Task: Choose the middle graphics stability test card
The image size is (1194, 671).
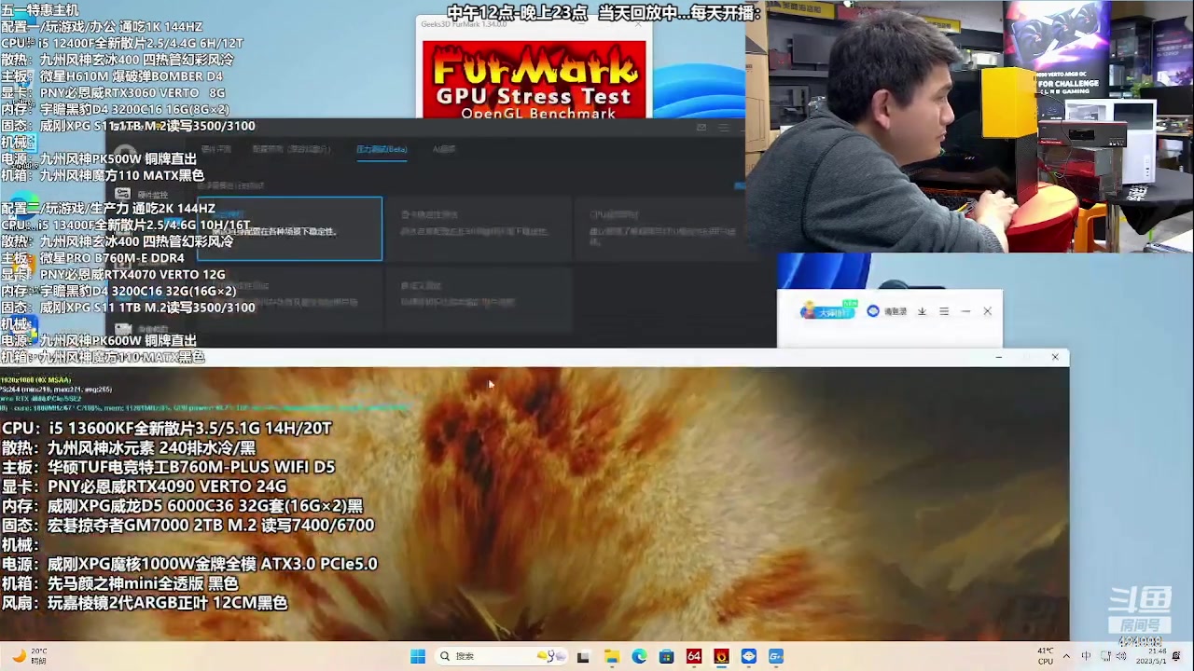Action: pos(479,228)
